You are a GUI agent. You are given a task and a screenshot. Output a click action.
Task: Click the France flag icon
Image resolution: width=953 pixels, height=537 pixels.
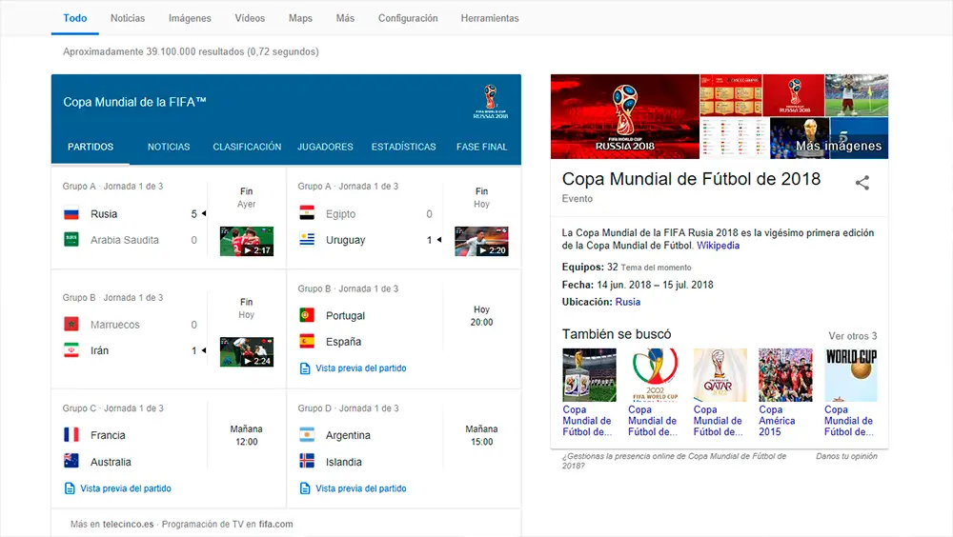coord(71,435)
